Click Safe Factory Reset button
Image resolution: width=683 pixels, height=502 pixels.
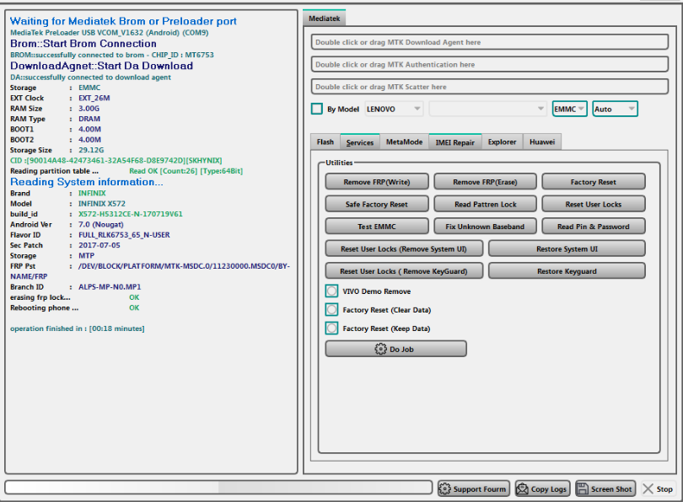(377, 204)
